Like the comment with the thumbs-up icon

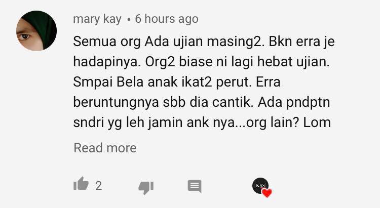click(x=81, y=184)
